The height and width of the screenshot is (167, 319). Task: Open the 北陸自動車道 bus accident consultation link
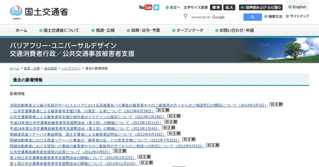pos(139,105)
